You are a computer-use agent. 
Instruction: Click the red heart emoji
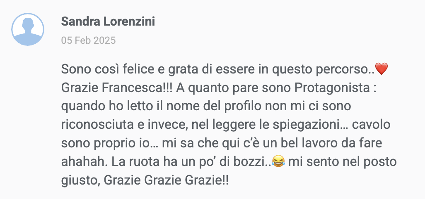[x=381, y=69]
